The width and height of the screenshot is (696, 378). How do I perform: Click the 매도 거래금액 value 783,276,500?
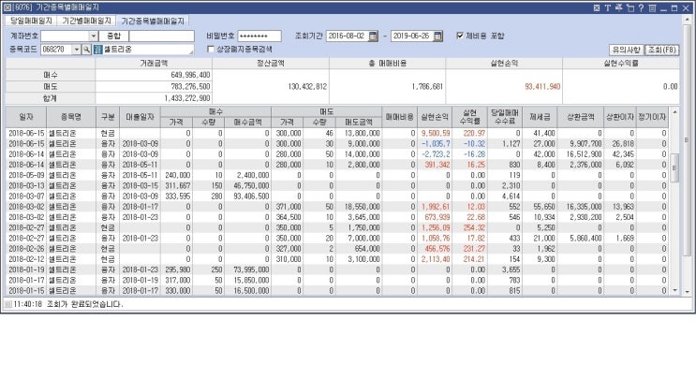[x=190, y=87]
